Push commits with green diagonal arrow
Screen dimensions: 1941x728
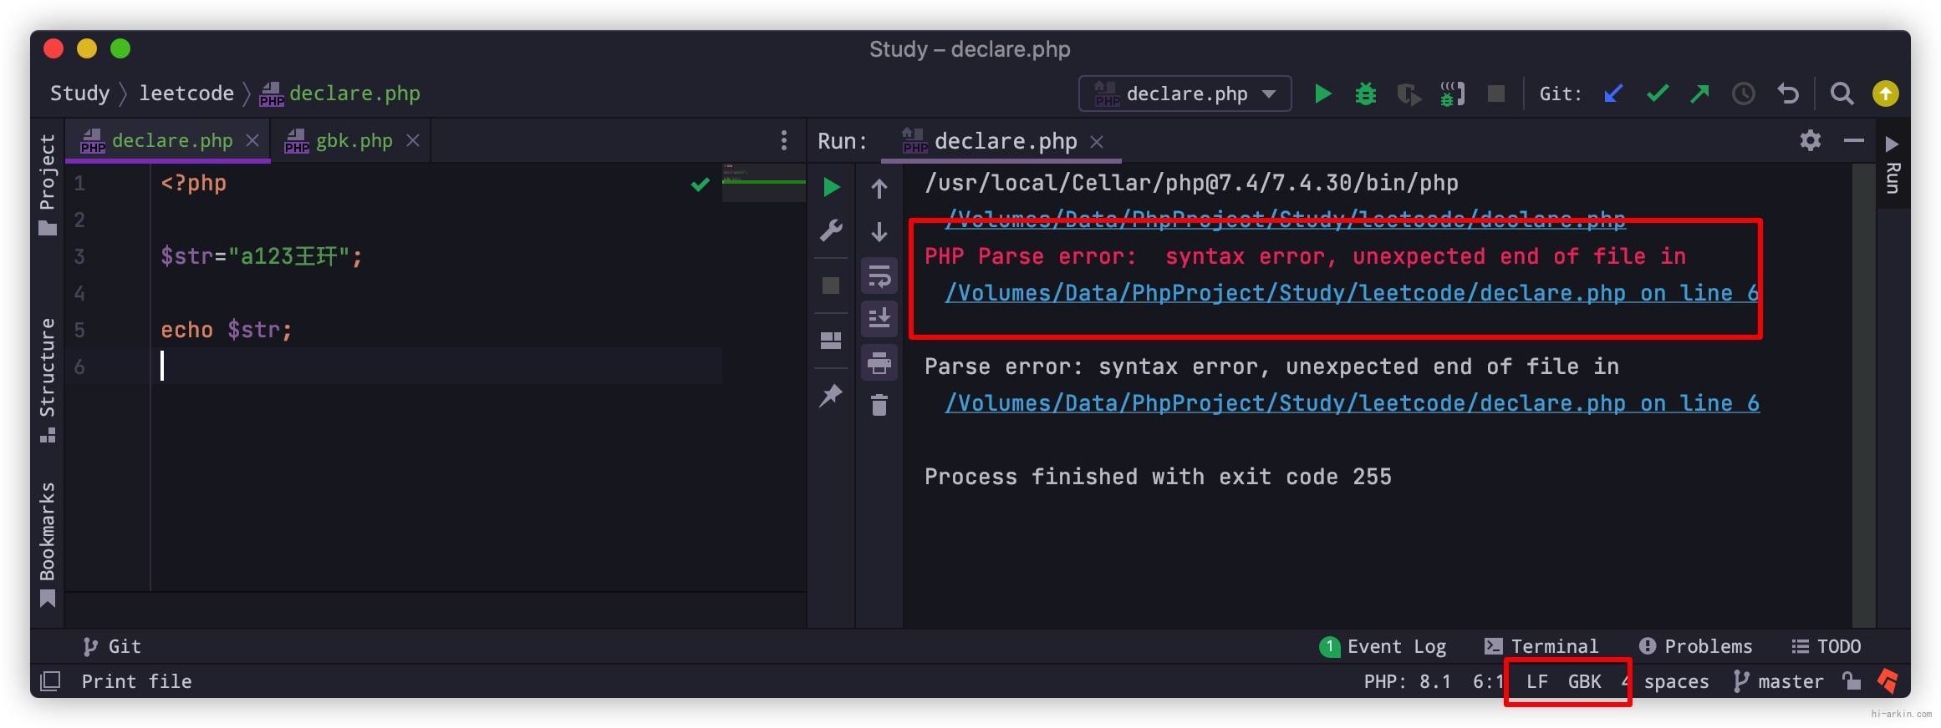click(1699, 94)
